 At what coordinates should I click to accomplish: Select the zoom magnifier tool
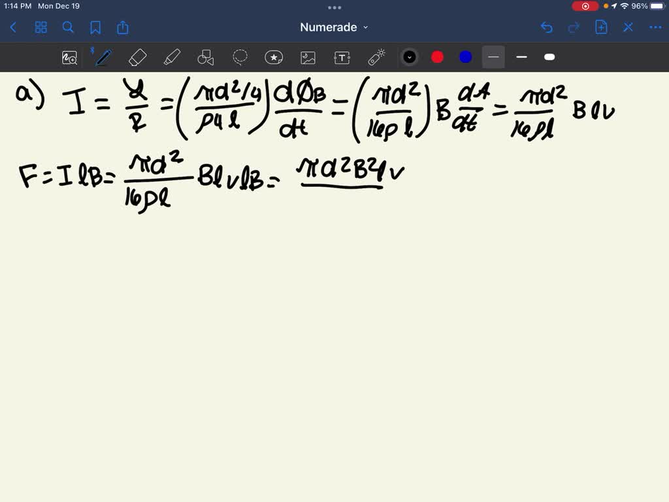pyautogui.click(x=69, y=58)
